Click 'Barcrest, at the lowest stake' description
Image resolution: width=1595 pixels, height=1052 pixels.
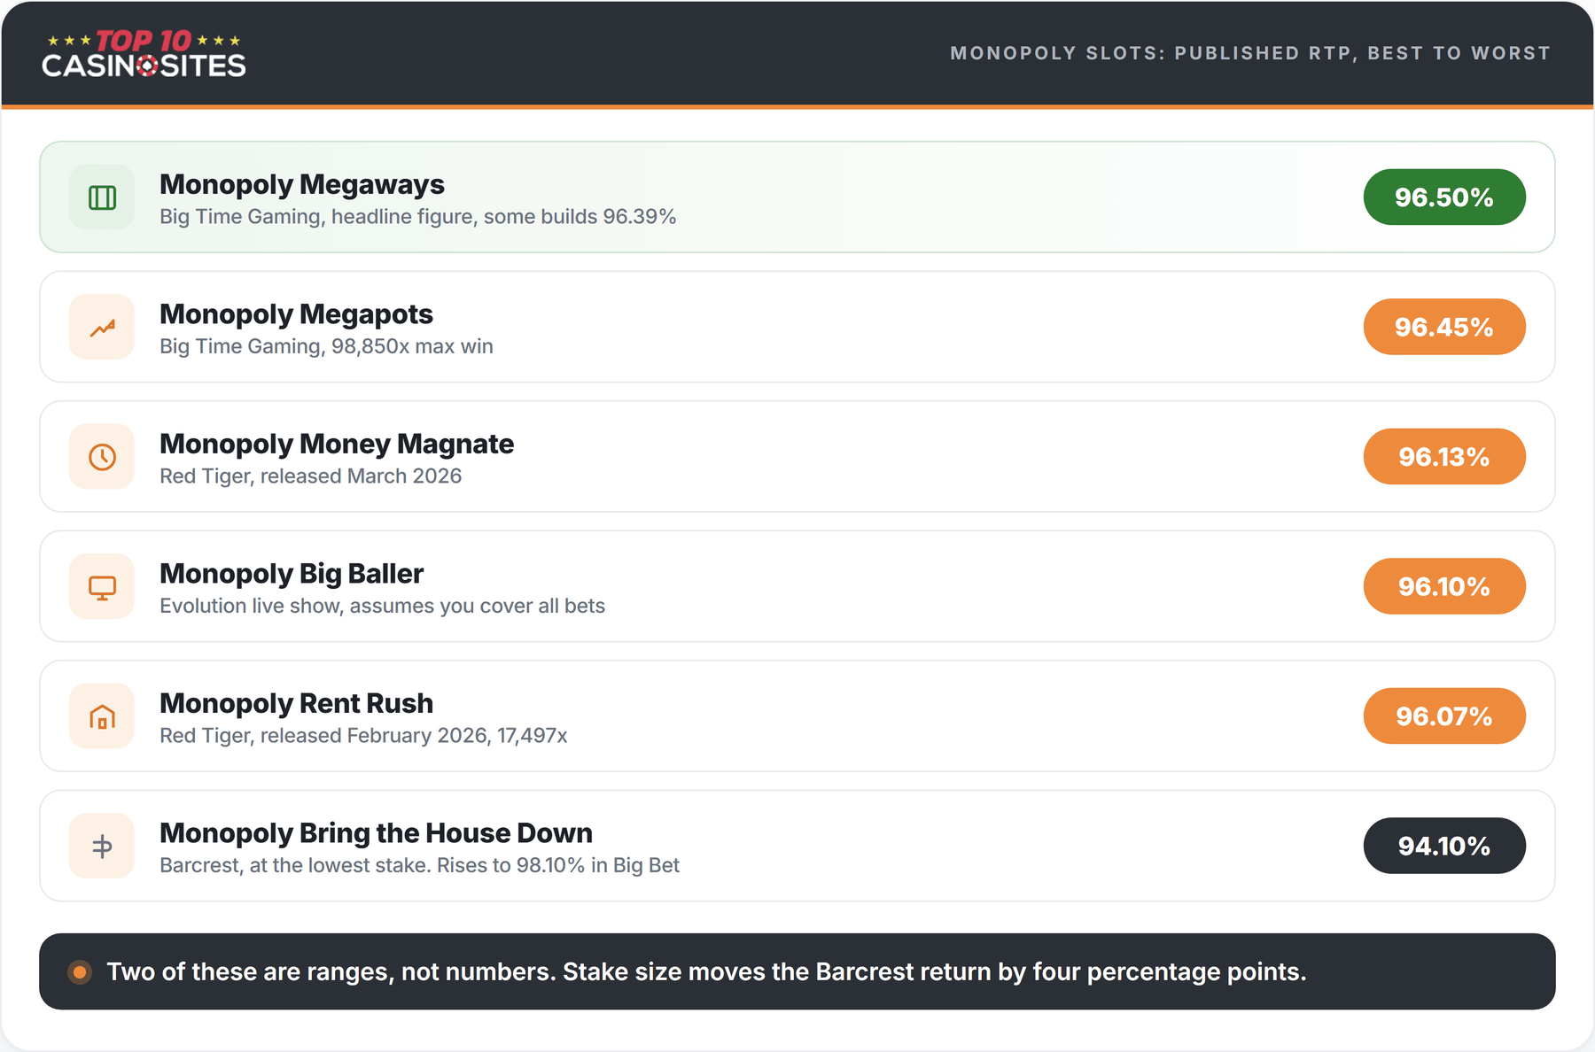pos(419,865)
